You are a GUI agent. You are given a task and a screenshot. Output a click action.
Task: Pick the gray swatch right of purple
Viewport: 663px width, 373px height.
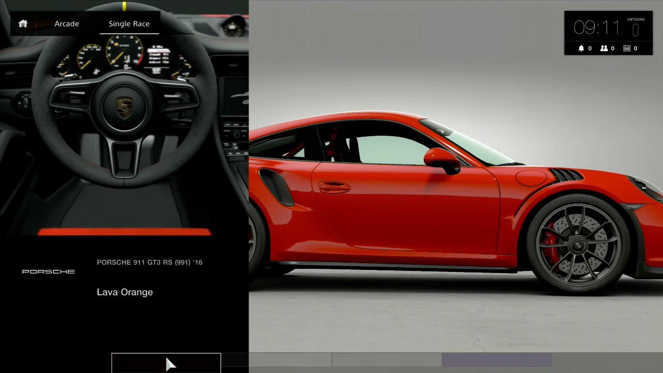point(607,361)
